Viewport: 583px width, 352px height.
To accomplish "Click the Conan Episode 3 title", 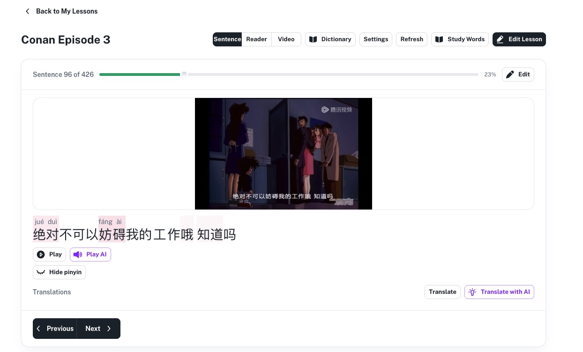I will (66, 40).
